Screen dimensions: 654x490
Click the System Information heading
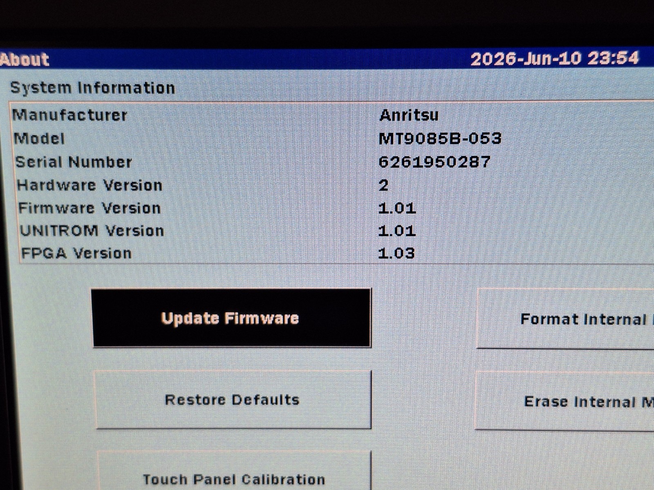93,88
